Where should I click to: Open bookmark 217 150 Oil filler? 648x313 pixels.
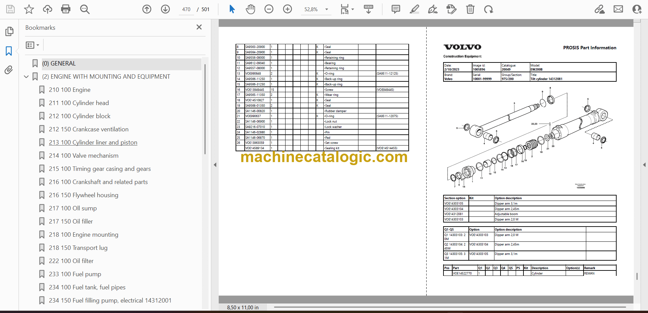point(71,221)
